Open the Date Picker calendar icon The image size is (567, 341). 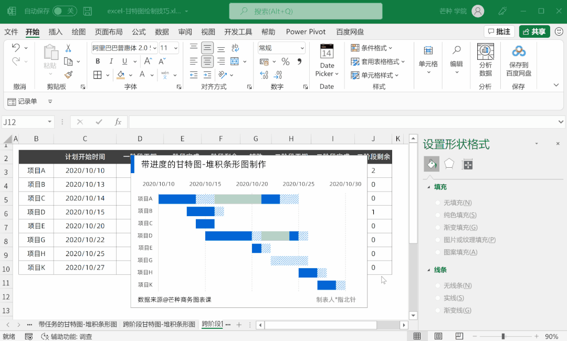(327, 51)
